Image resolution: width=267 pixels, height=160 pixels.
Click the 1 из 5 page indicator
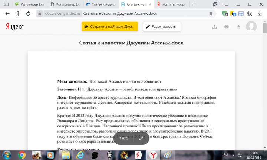(124, 138)
